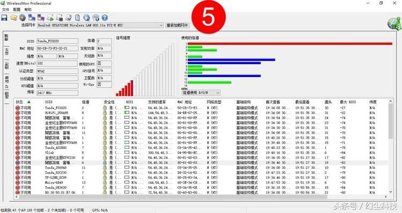Viewport: 402px width, 213px height.
Task: Click the long red channel 1 usage bar
Action: (290, 44)
